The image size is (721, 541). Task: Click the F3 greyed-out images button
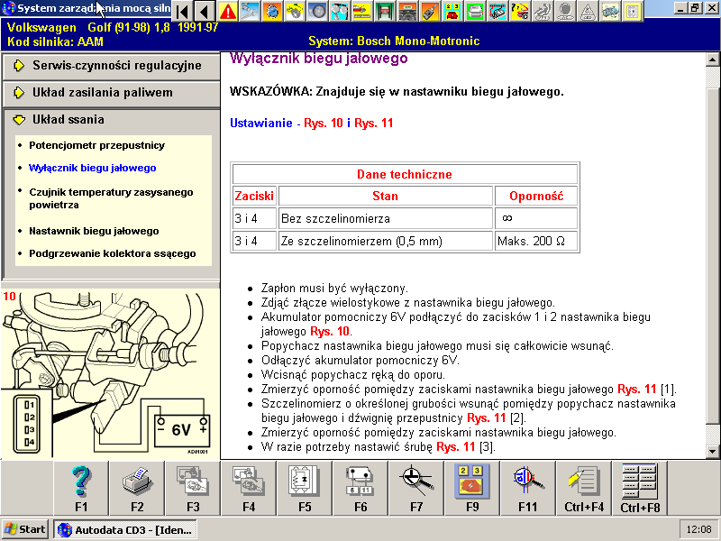tap(193, 489)
